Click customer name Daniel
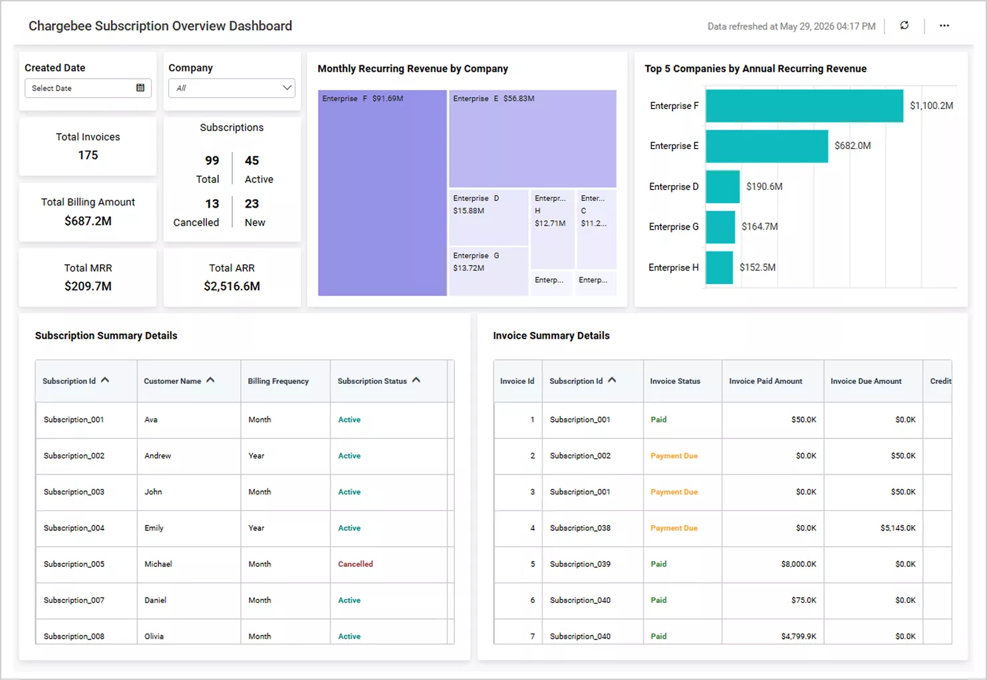Viewport: 987px width, 680px height. (156, 600)
